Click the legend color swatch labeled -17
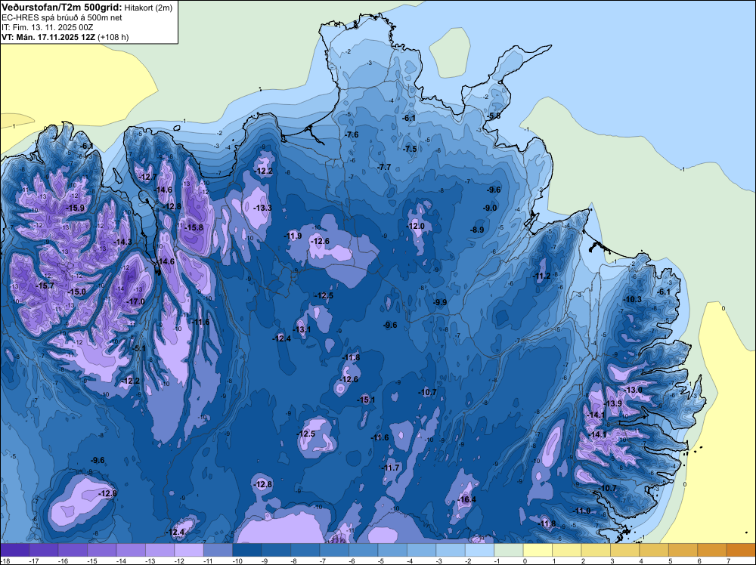 tap(43, 550)
